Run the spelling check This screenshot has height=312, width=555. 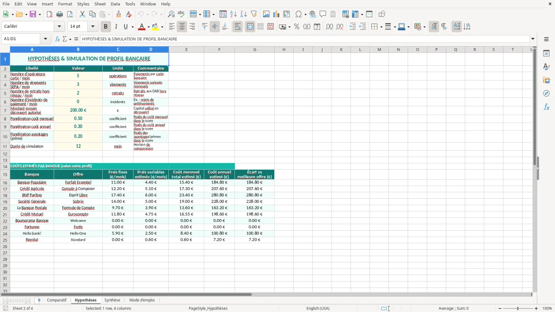click(181, 14)
